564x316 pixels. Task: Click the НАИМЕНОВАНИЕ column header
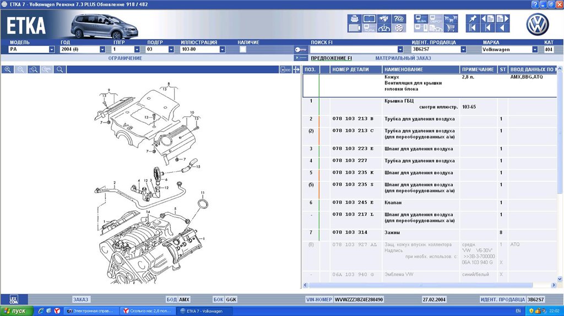(x=421, y=69)
